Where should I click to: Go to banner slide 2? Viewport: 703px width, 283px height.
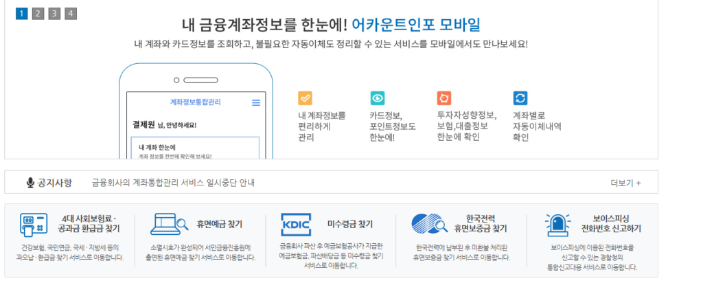(x=38, y=14)
